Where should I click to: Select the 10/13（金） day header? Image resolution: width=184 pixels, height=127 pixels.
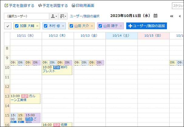tap(89, 35)
